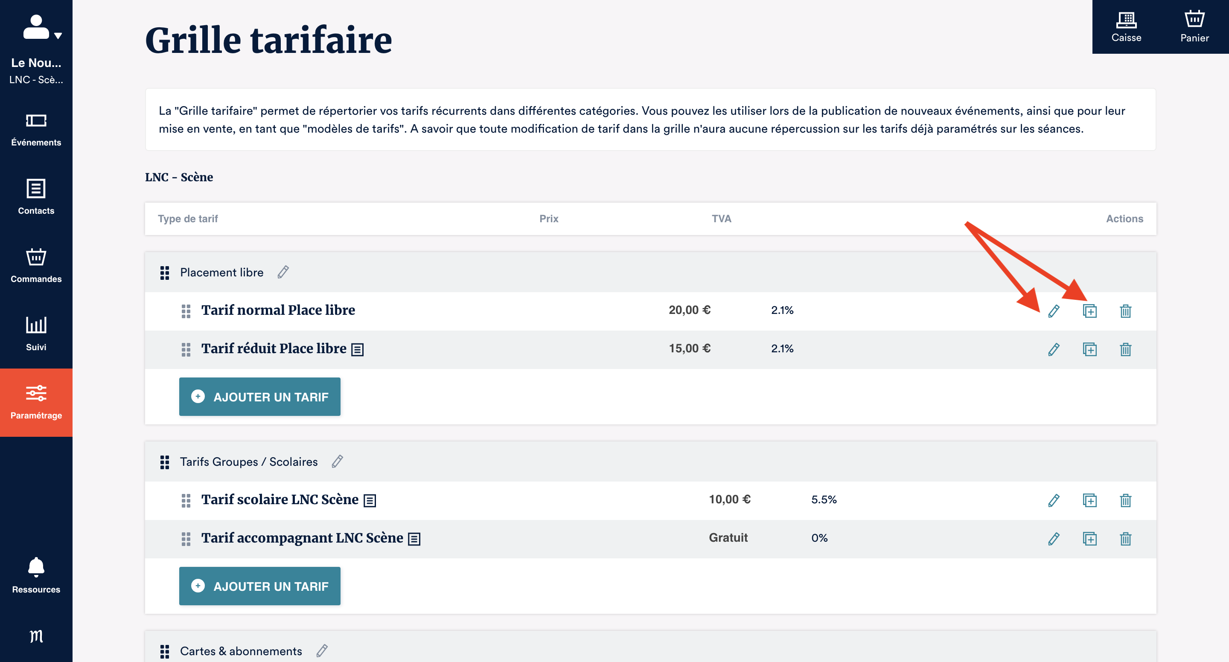
Task: Delete Tarif accompagnant LNC Scène
Action: (x=1125, y=539)
